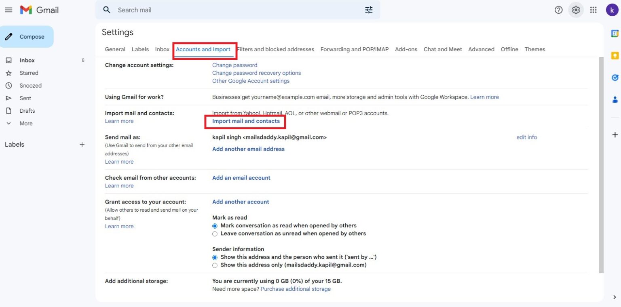Open 'Change password recovery options'

tap(256, 73)
